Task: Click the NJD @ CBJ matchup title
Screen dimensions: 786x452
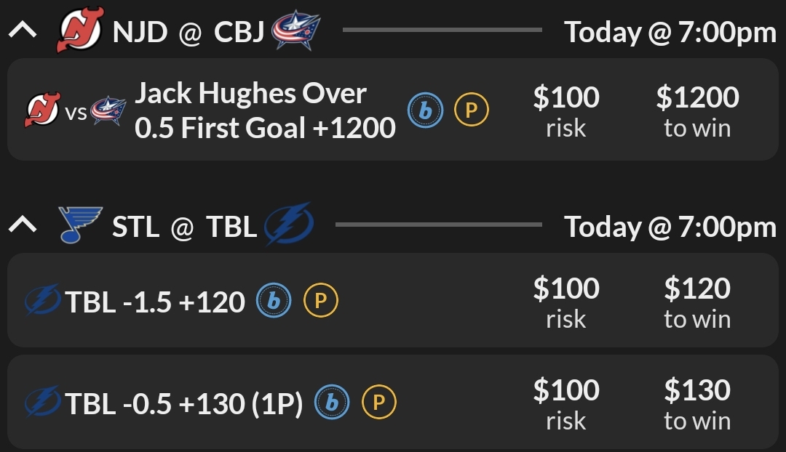Action: coord(188,33)
